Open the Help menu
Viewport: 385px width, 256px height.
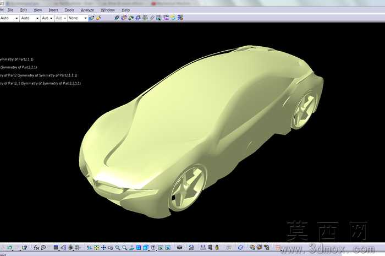[126, 10]
